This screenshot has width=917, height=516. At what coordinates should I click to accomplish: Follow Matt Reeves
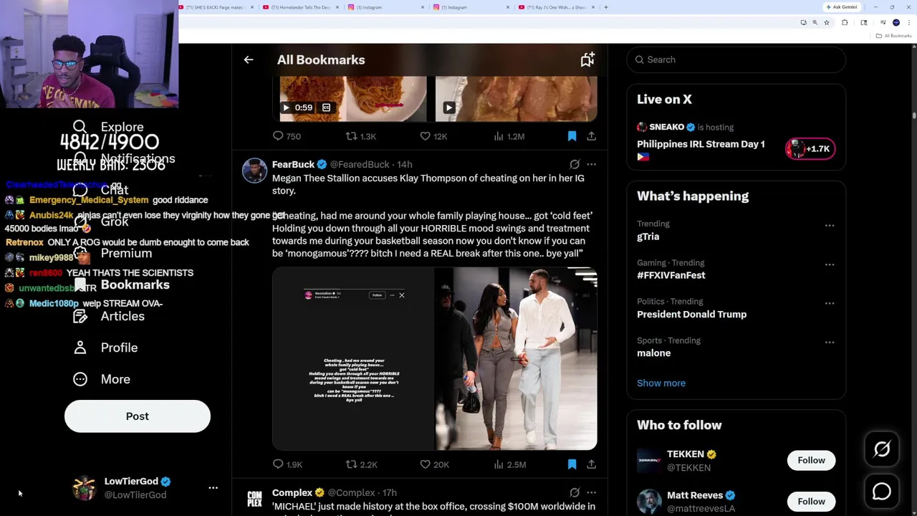[811, 502]
